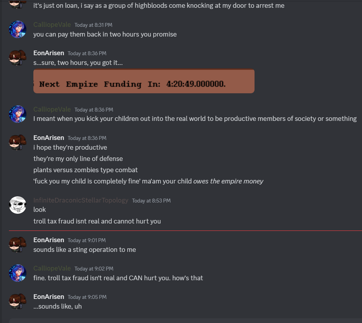Screen dimensions: 362x323
Task: Open CalliopeVale's avatar on the 8:36 PM message
Action: point(17,114)
